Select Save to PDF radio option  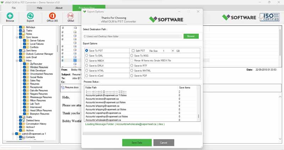132,75
